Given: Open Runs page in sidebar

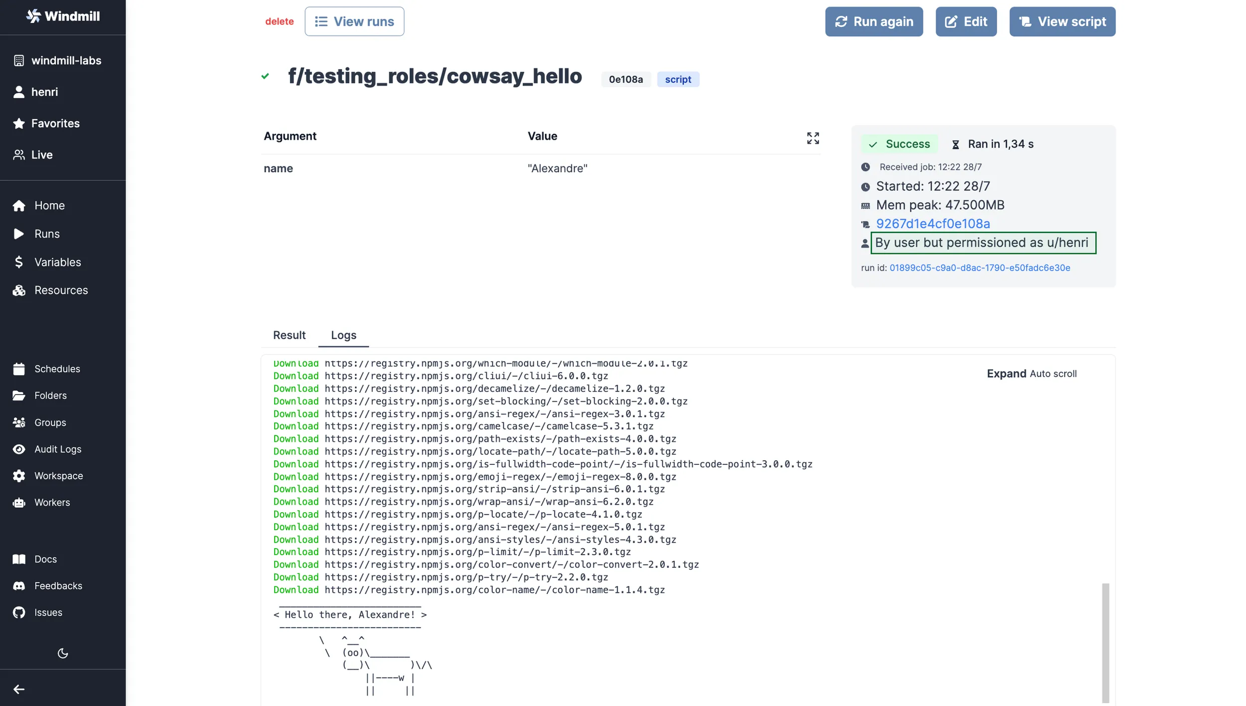Looking at the screenshot, I should pyautogui.click(x=47, y=234).
